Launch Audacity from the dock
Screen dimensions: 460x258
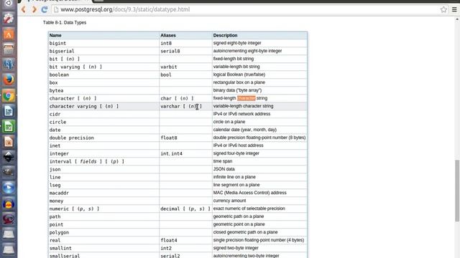tap(8, 204)
